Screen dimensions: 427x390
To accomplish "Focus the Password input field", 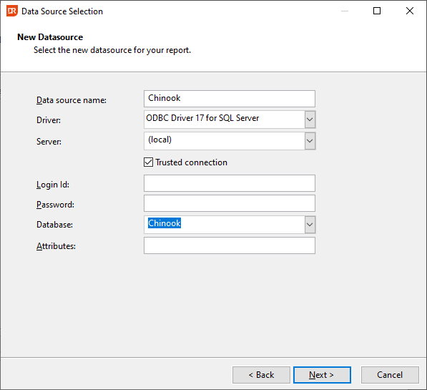I will [230, 203].
